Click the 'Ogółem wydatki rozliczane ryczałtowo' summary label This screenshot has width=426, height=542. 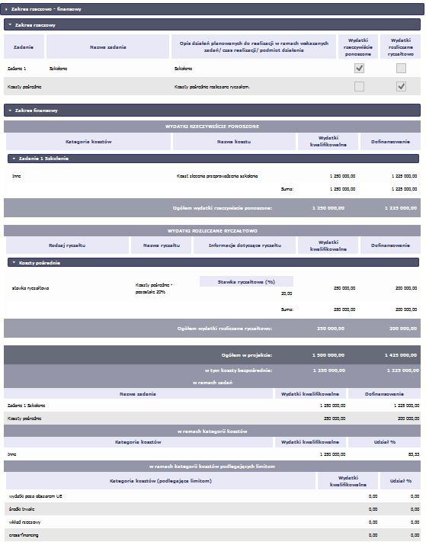point(225,329)
